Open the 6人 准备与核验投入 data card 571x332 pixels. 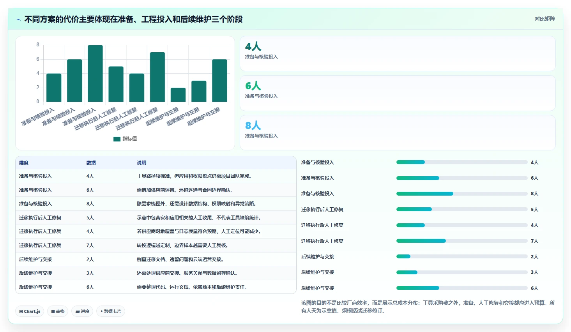pyautogui.click(x=398, y=93)
